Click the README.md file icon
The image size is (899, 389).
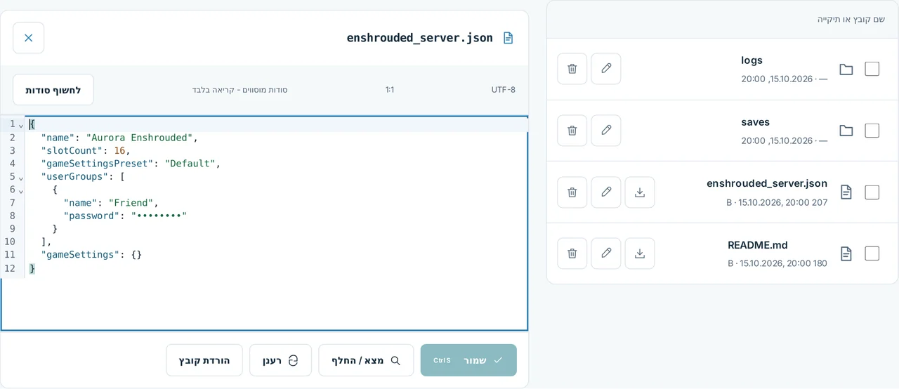[846, 253]
